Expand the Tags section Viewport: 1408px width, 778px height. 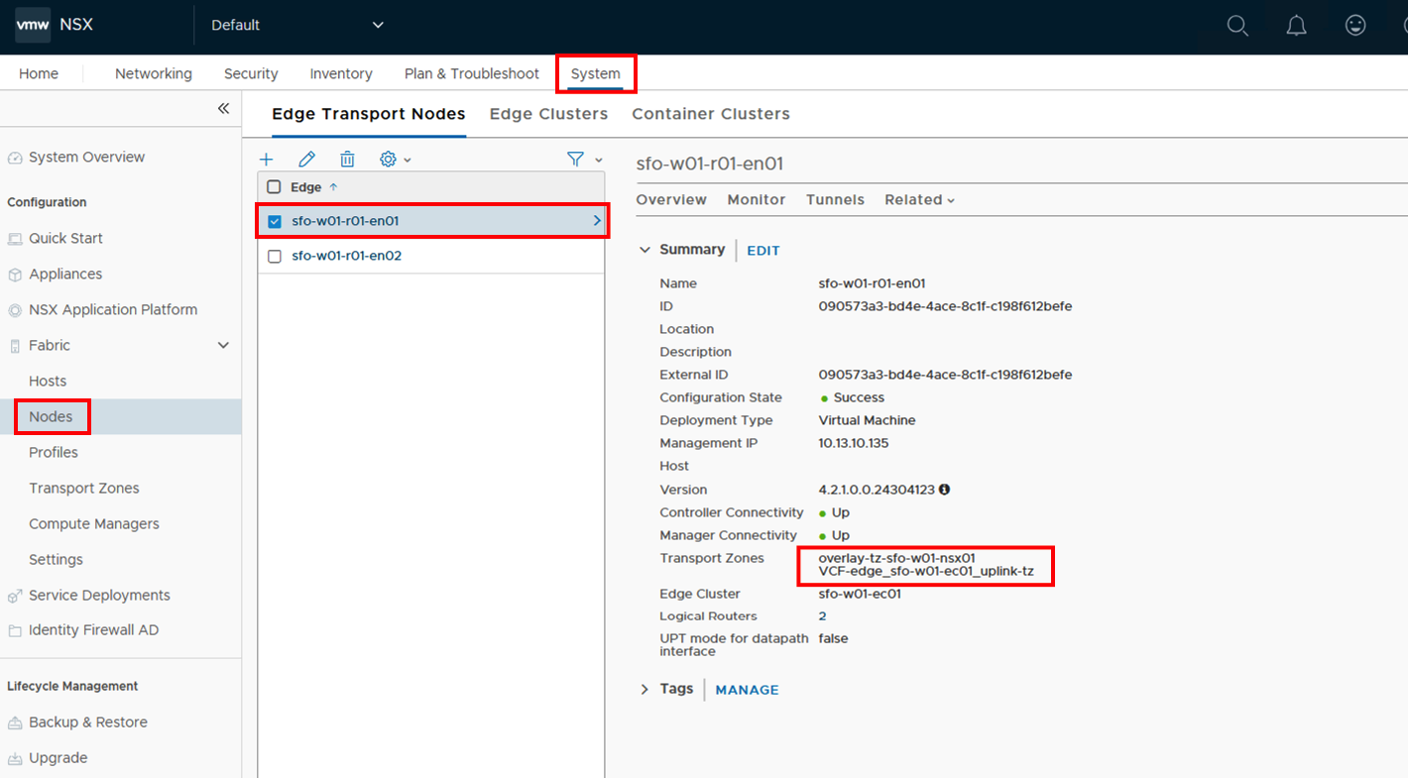click(645, 690)
